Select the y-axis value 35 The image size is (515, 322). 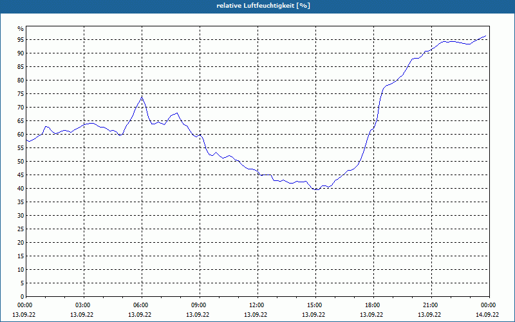[21, 202]
